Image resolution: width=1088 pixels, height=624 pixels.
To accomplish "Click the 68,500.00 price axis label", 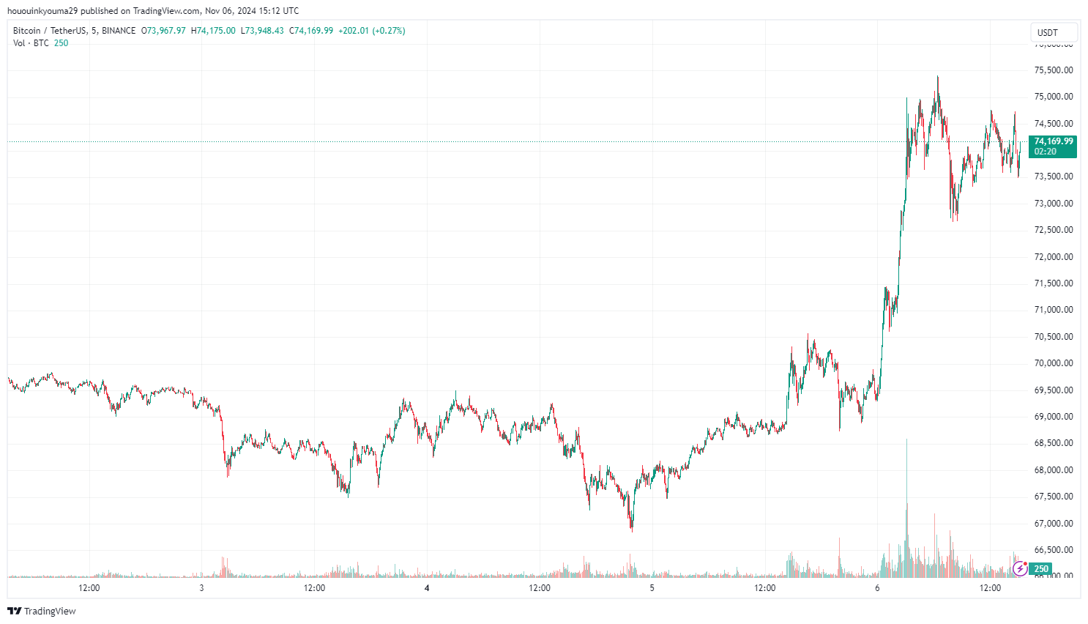I will (1054, 443).
